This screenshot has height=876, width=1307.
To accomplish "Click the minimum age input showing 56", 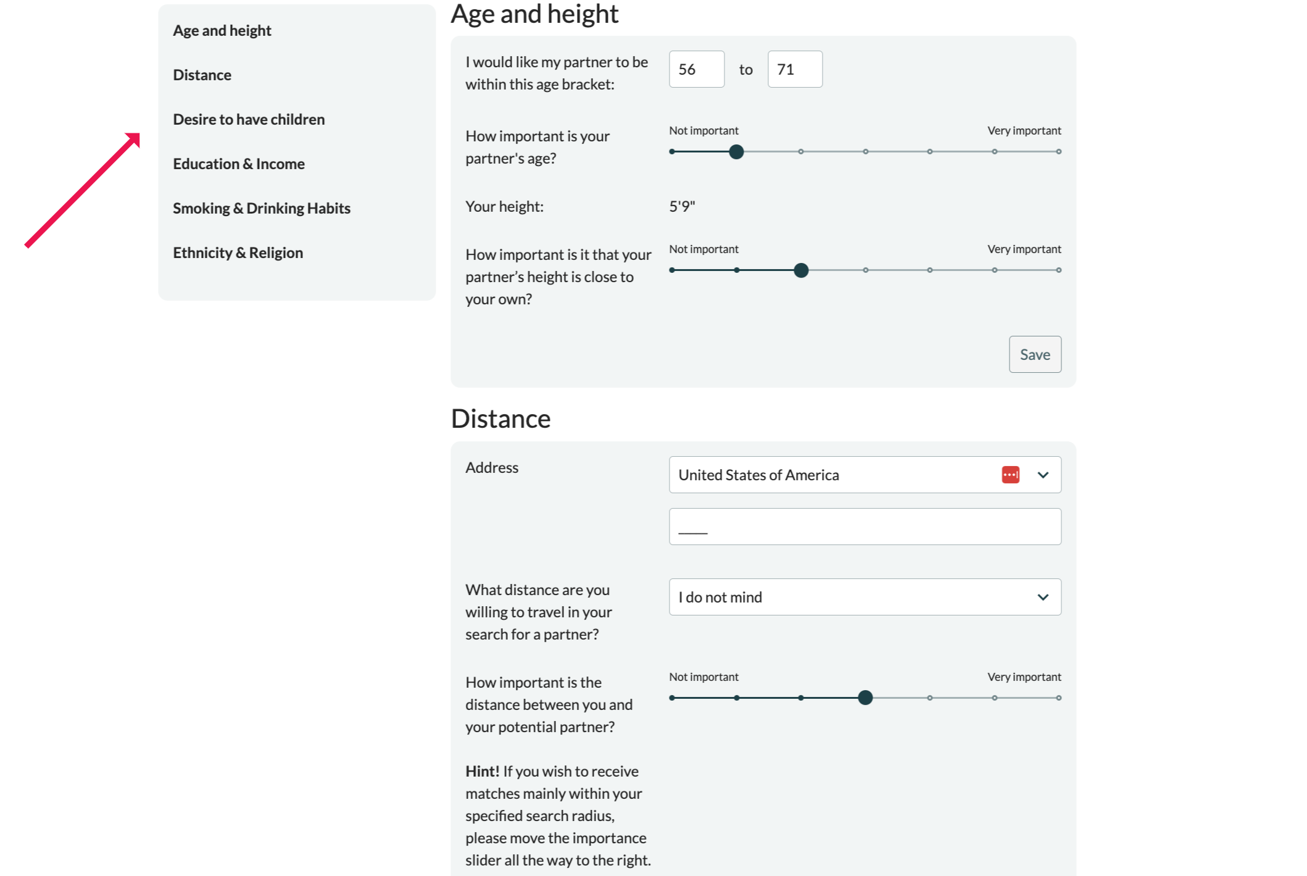I will click(696, 69).
